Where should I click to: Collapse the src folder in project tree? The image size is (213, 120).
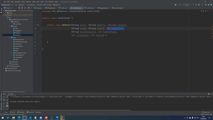coord(6,17)
